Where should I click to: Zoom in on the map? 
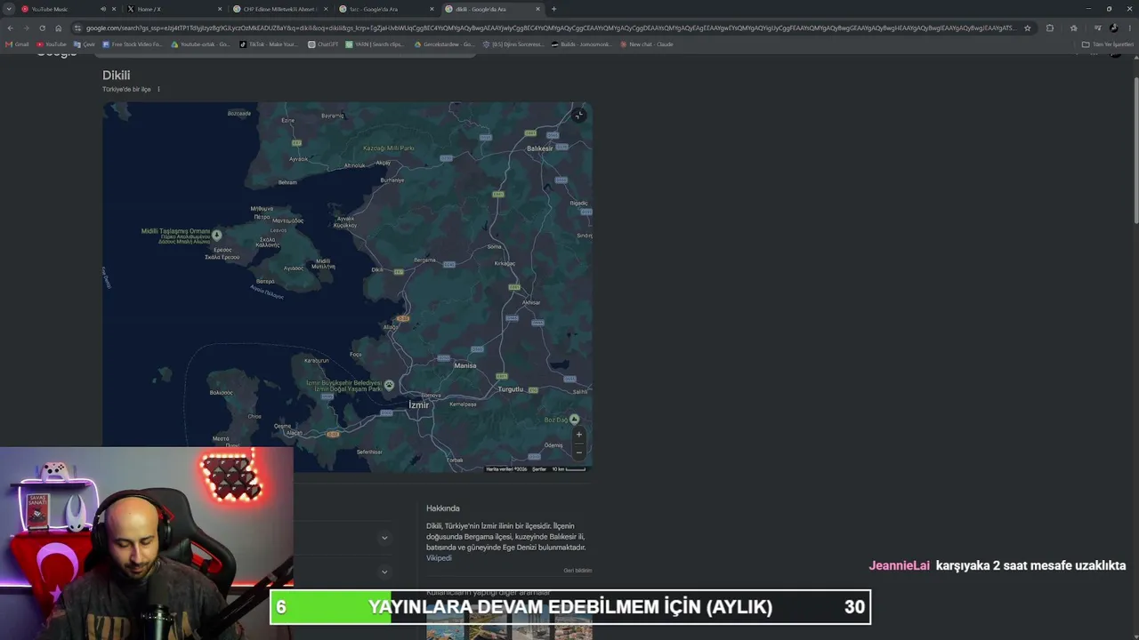(578, 435)
